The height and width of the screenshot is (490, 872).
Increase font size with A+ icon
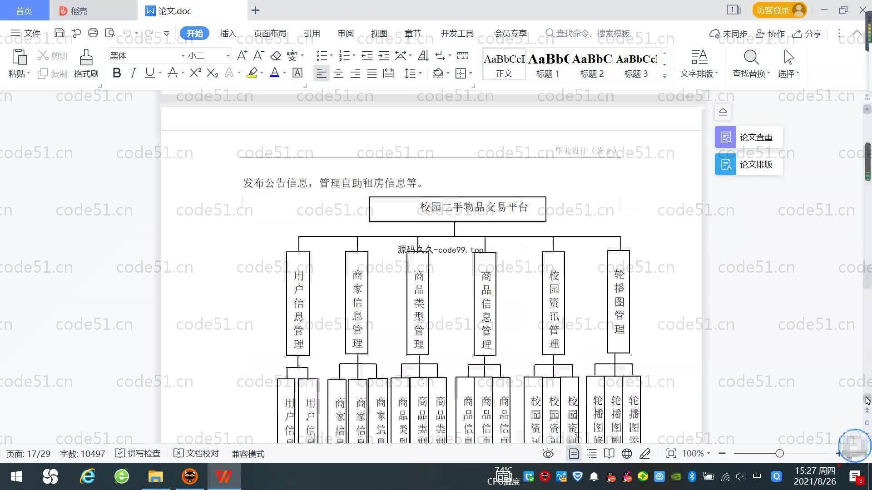pos(242,56)
